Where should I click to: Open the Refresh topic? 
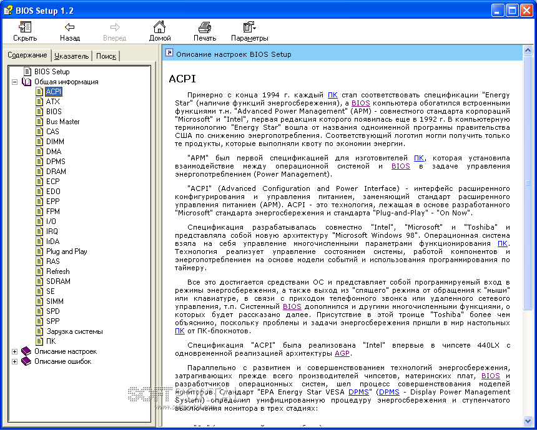coord(57,271)
